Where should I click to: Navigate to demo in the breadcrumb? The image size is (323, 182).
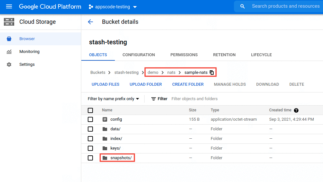click(153, 73)
